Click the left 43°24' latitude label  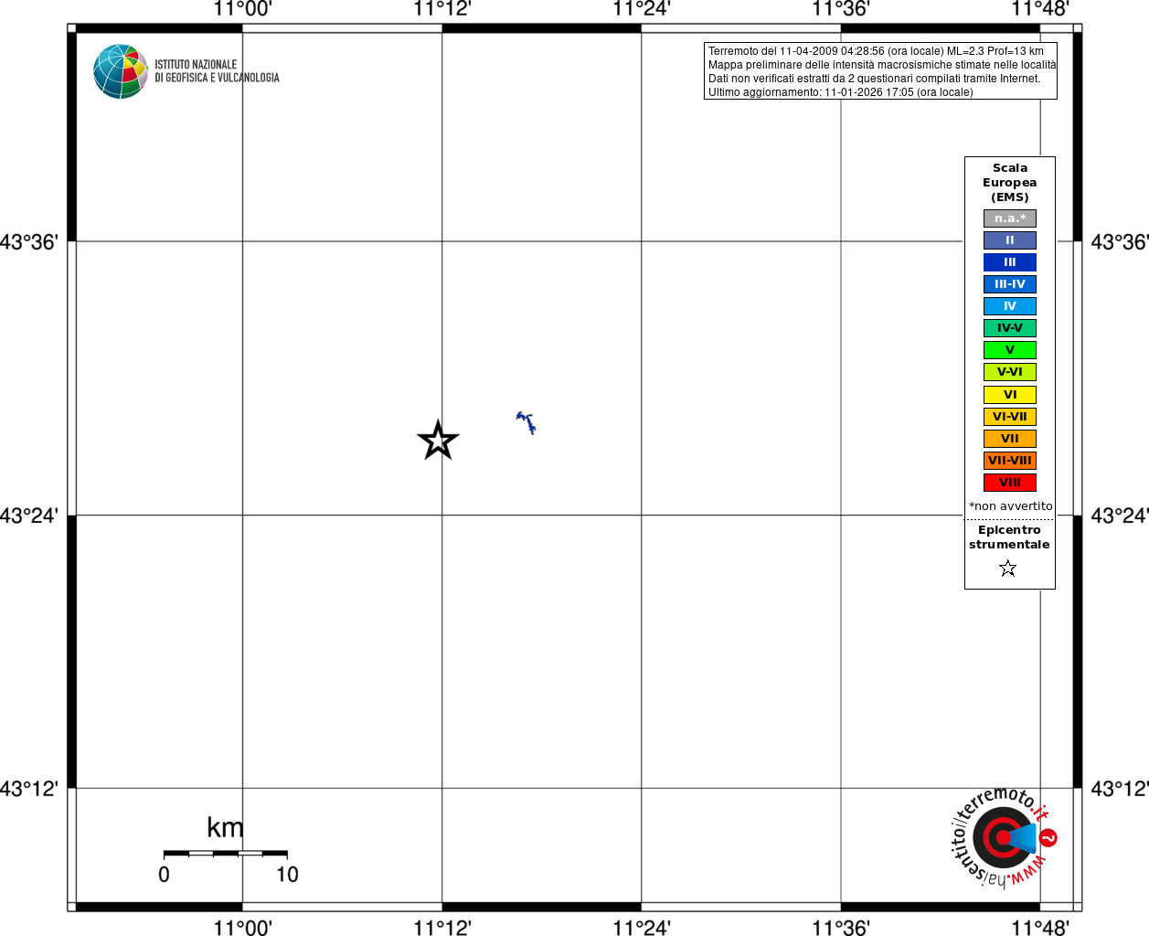tap(29, 516)
